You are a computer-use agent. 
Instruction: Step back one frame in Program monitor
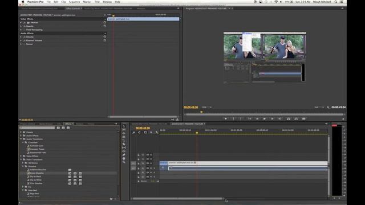[257, 119]
